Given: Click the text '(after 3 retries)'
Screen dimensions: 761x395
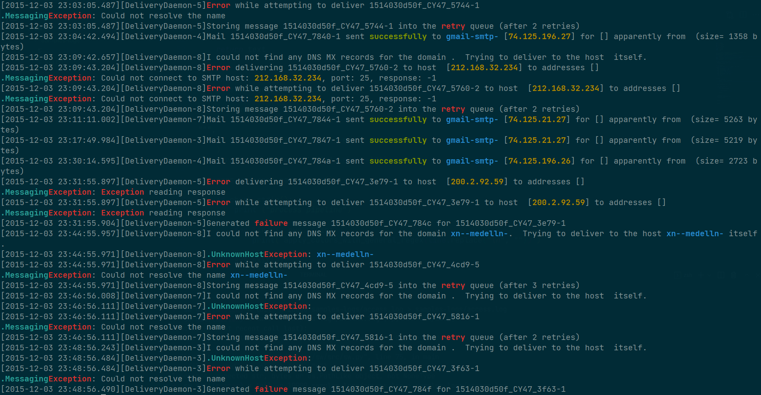Looking at the screenshot, I should (539, 285).
